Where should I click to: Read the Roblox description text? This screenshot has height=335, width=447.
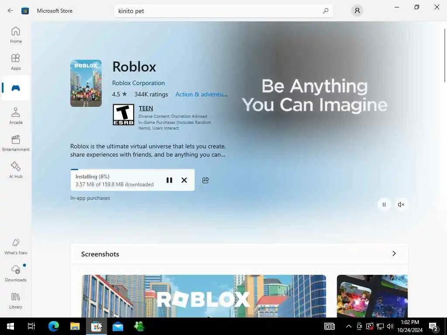(148, 150)
